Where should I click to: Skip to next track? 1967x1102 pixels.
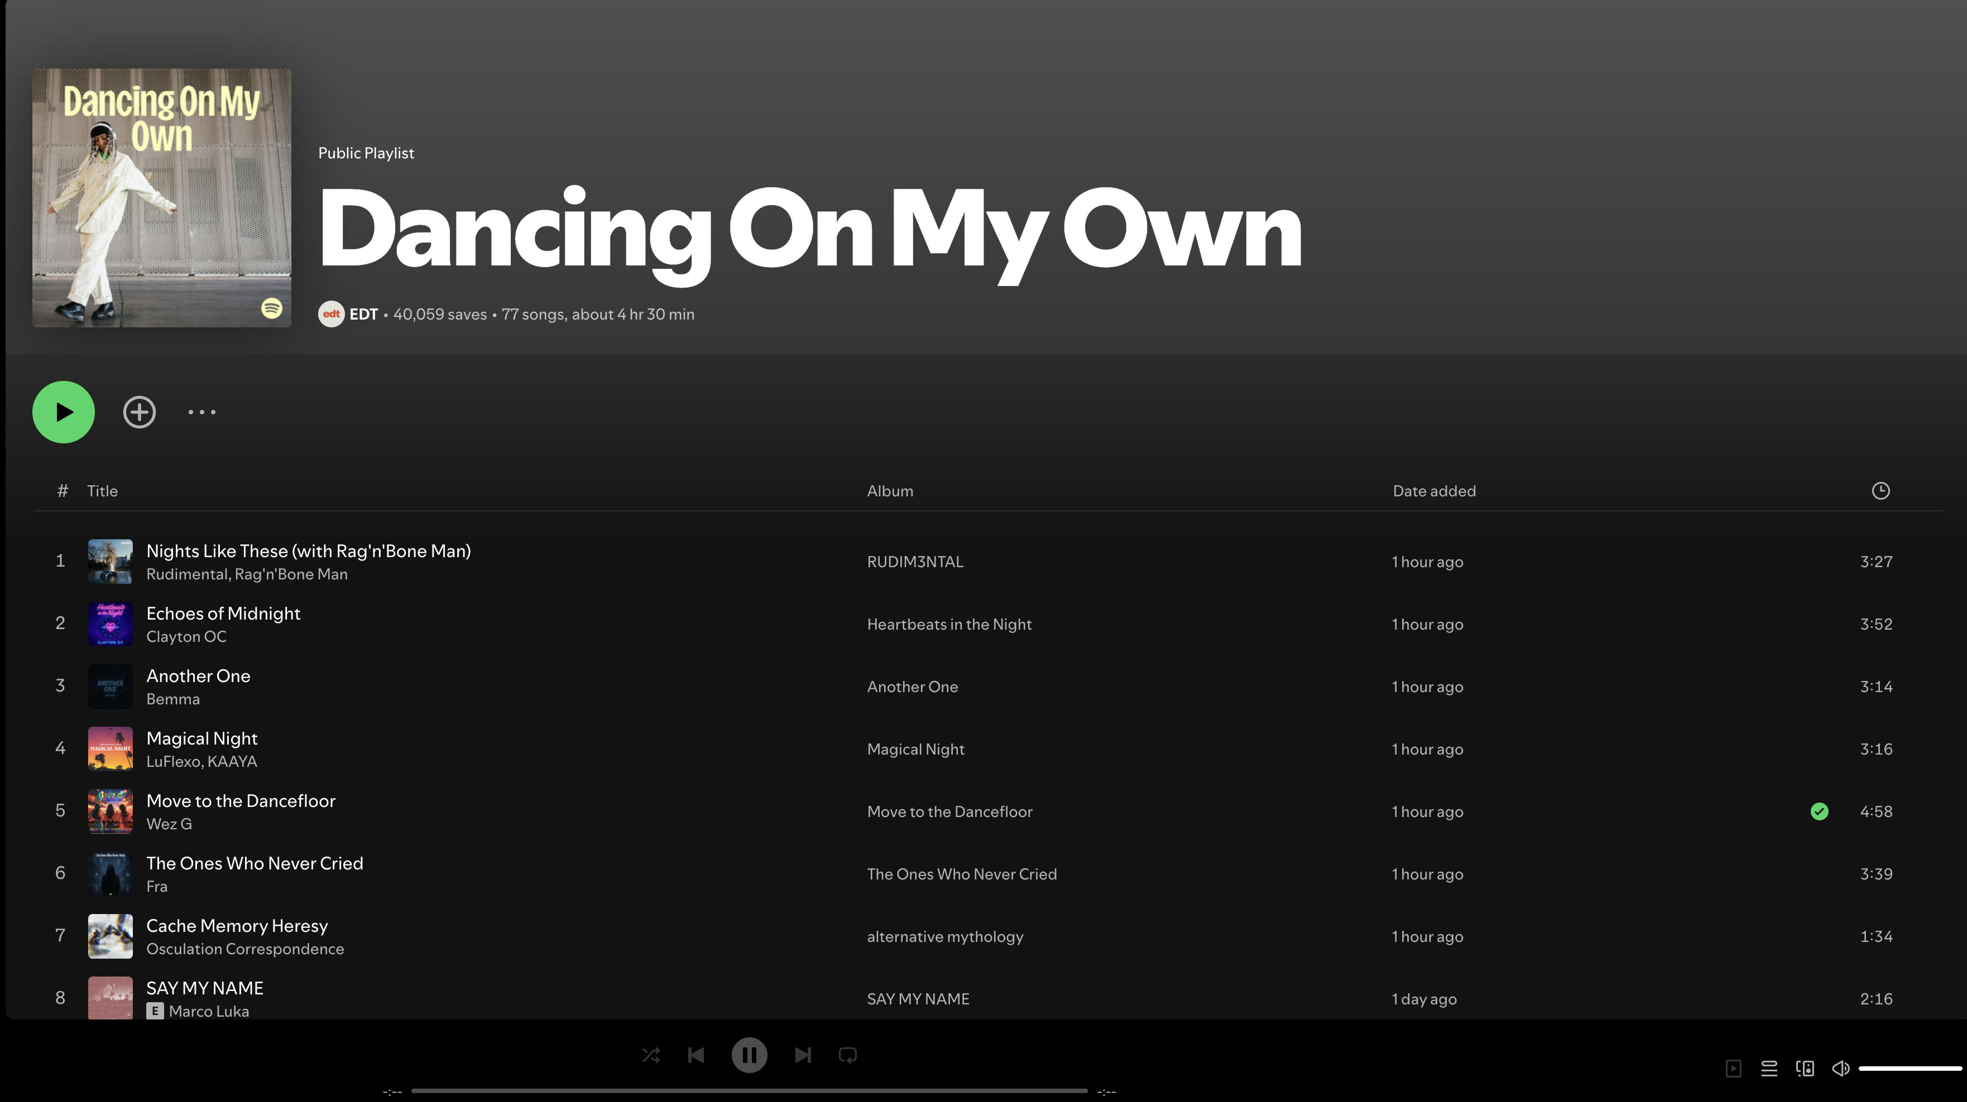tap(803, 1055)
